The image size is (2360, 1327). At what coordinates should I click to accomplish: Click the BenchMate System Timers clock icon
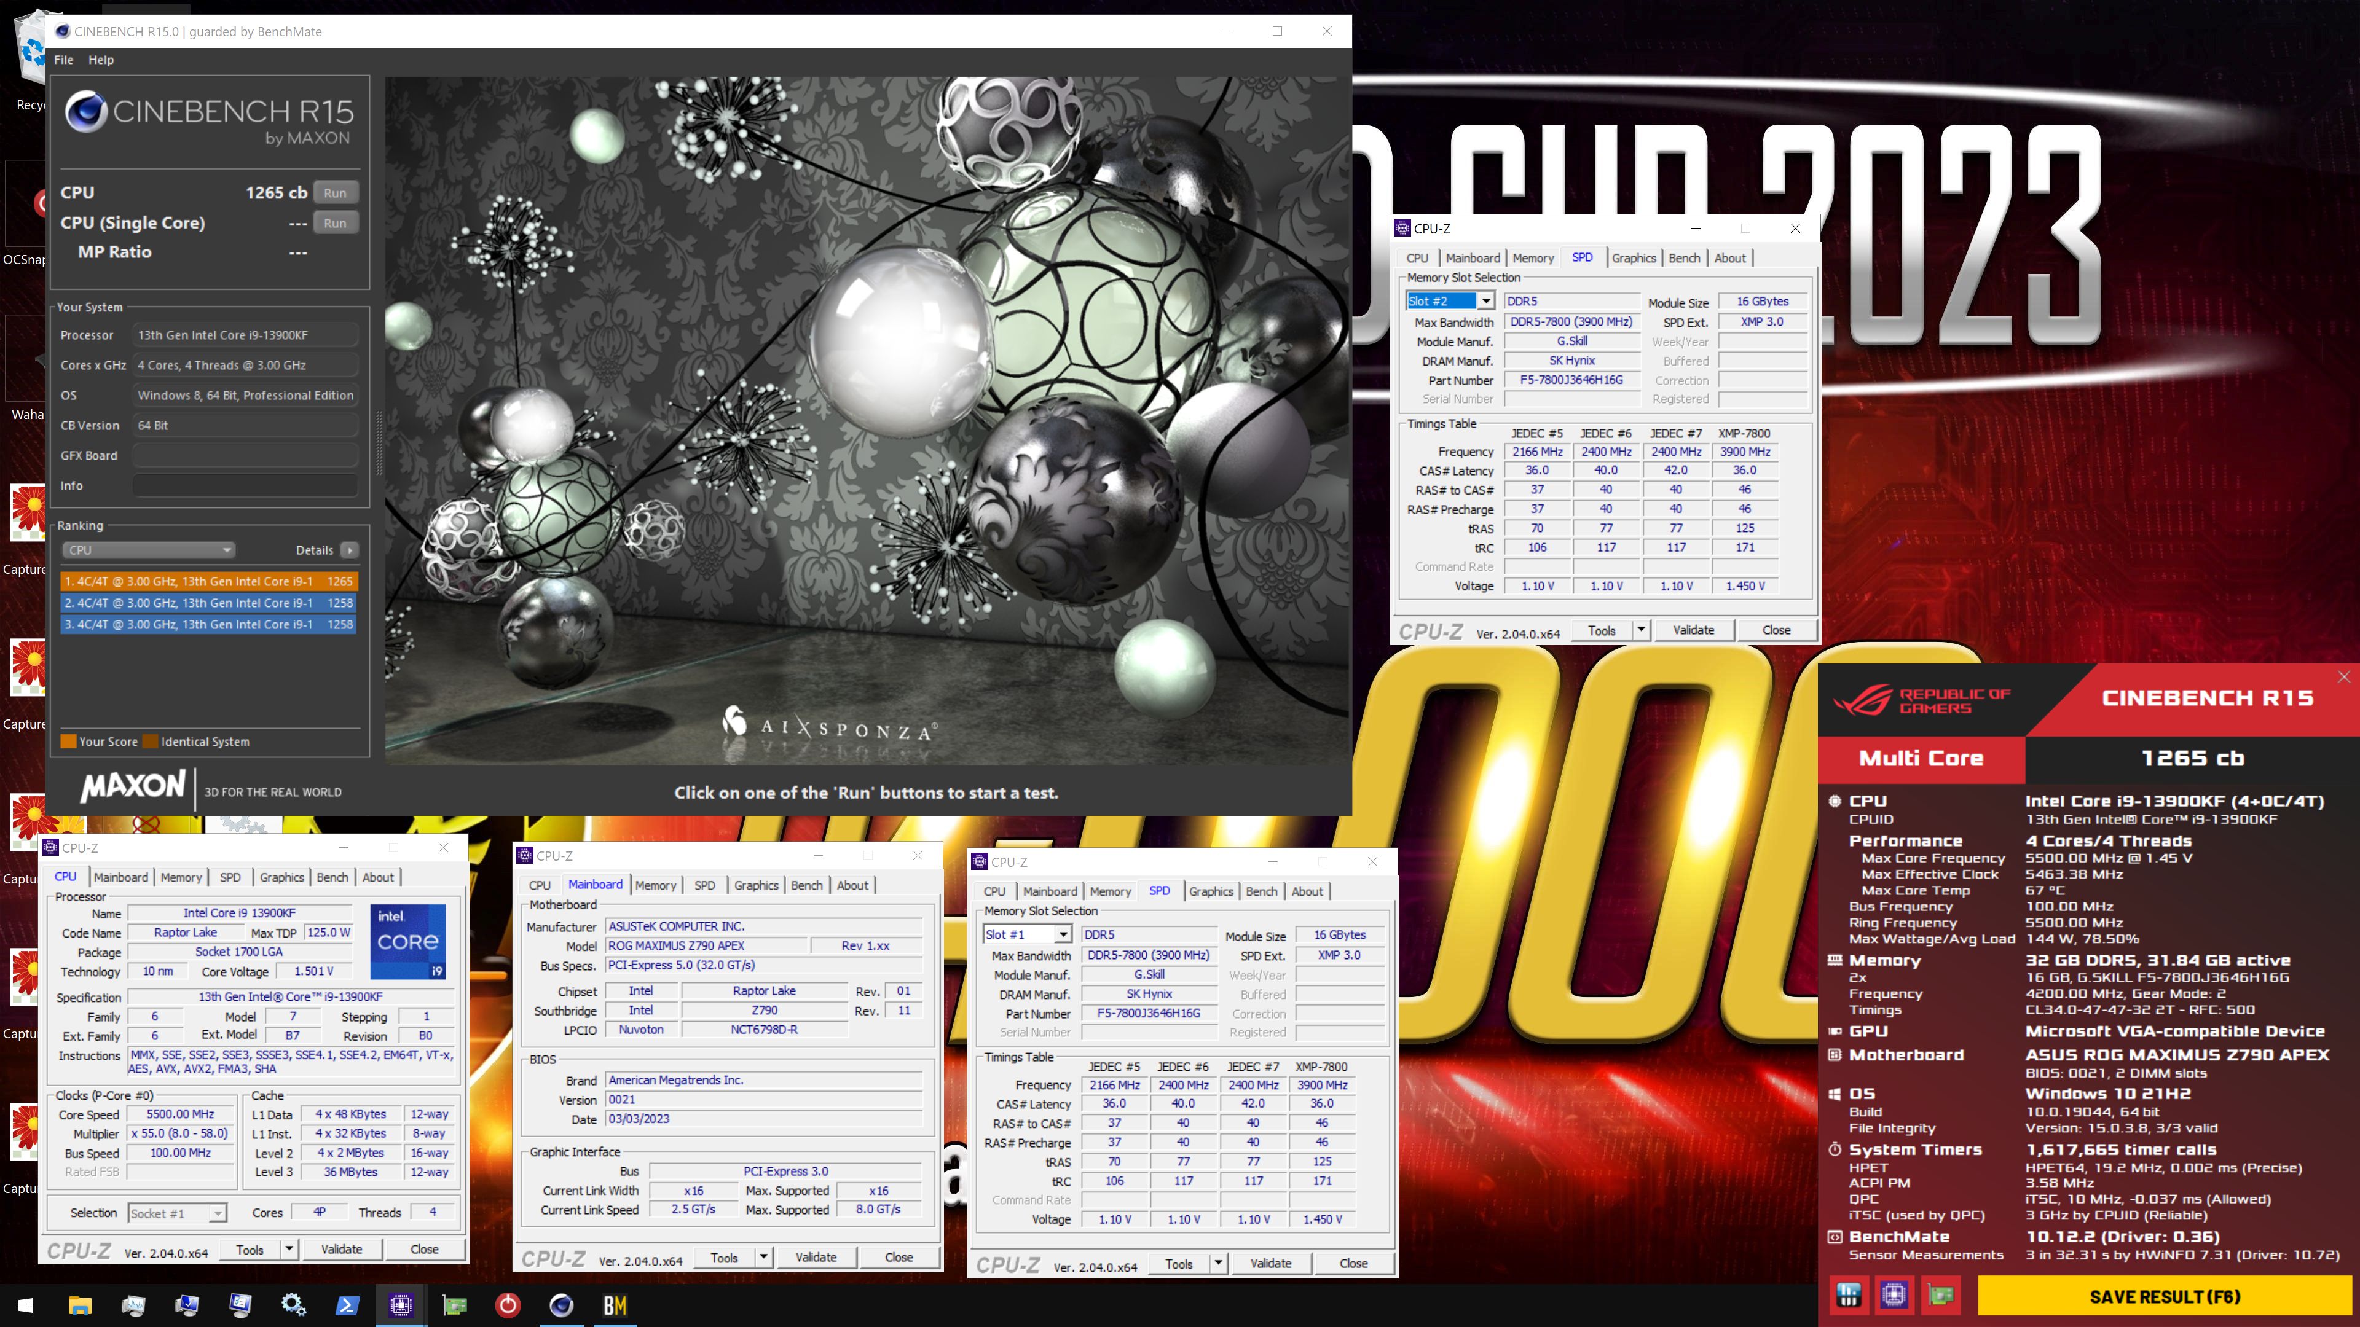pos(1834,1149)
